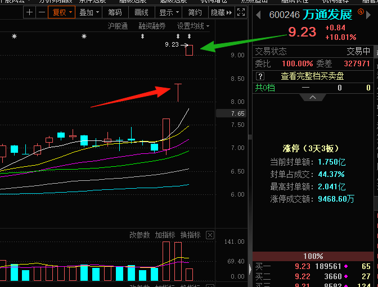Open the 设置均线 dropdown
This screenshot has width=378, height=287.
193,26
